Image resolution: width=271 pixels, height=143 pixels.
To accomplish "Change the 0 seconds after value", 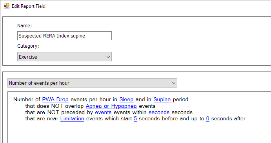I will [208, 118].
